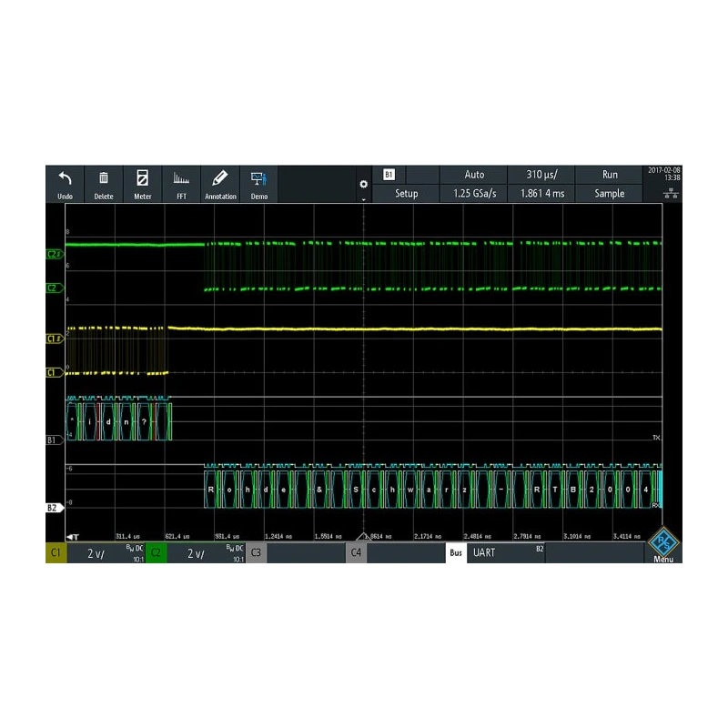The image size is (728, 728).
Task: Select the upper C1 level marker
Action: tap(55, 339)
